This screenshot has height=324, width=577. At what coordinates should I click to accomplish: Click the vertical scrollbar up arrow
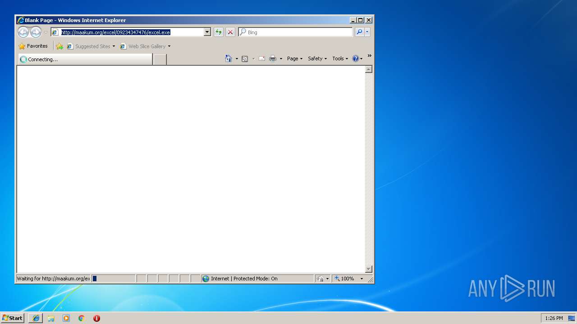coord(369,69)
